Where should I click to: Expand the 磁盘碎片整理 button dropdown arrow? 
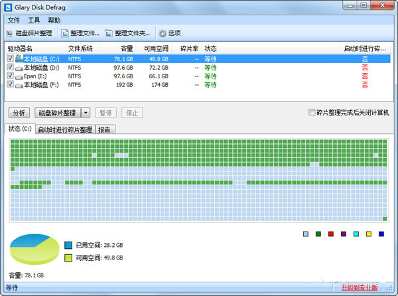tap(86, 113)
